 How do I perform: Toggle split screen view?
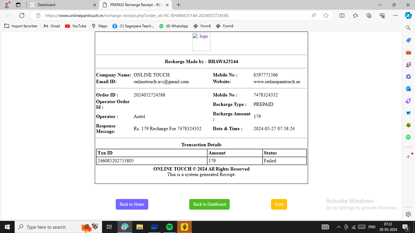tap(342, 15)
